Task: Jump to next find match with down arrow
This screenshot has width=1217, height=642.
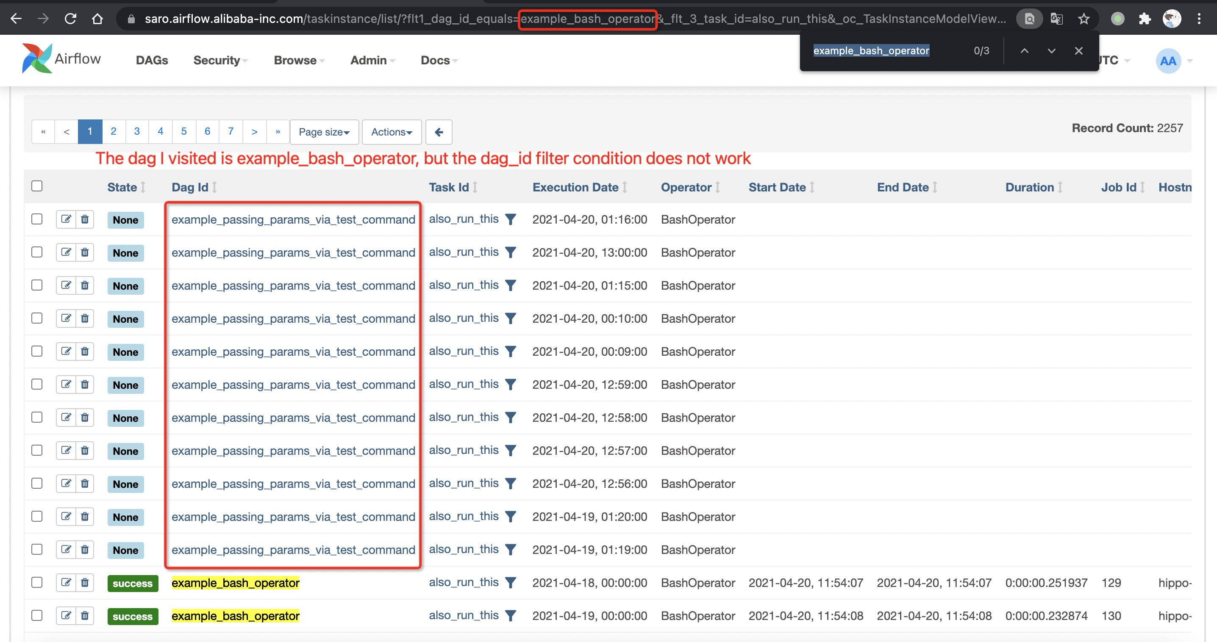Action: click(1051, 50)
